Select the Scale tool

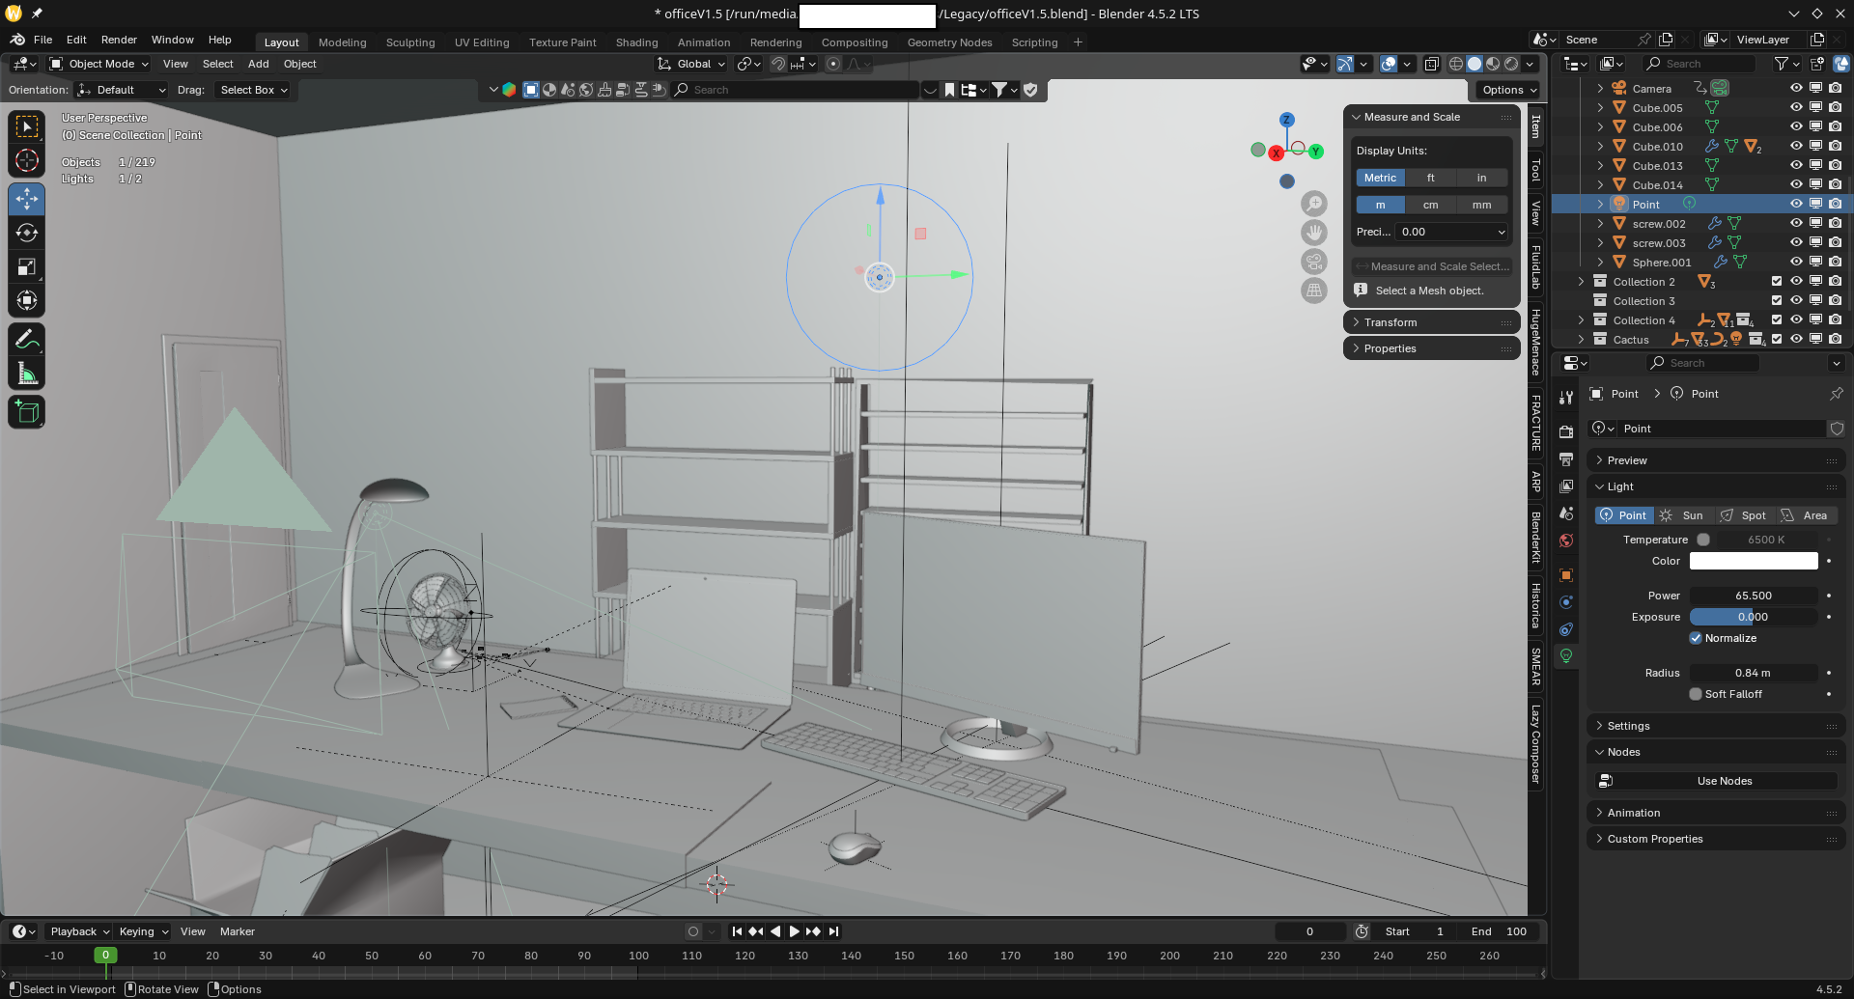coord(27,267)
